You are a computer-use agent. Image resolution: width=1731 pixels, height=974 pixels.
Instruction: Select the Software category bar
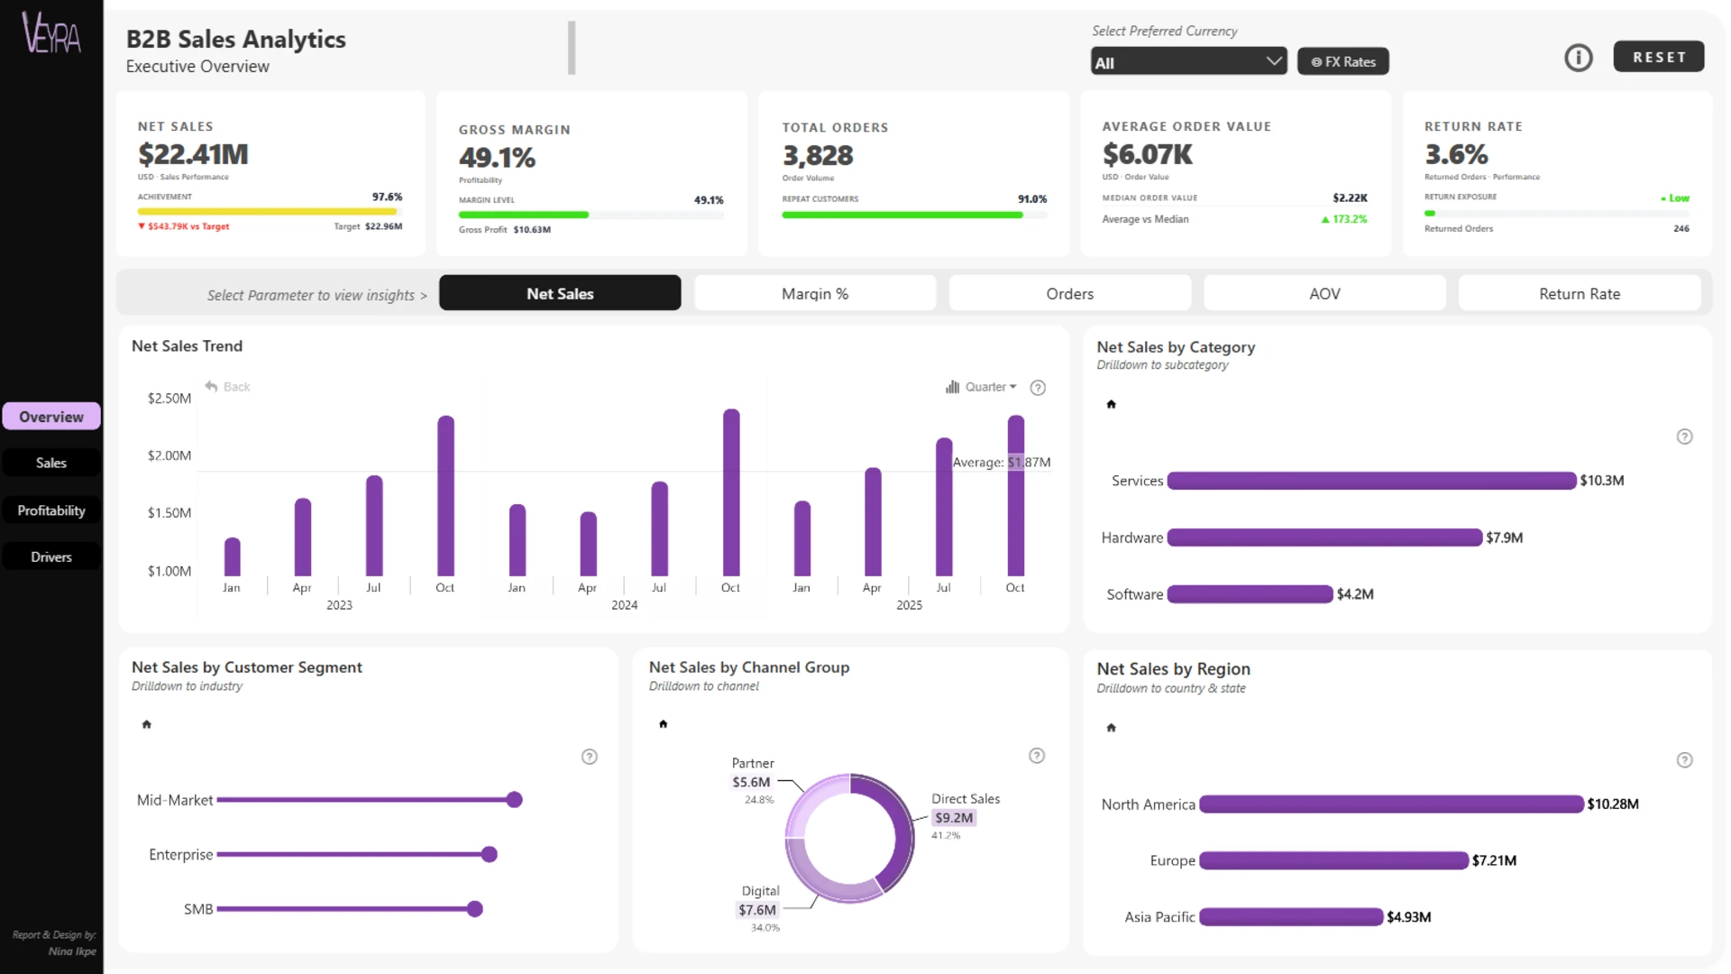click(1250, 594)
